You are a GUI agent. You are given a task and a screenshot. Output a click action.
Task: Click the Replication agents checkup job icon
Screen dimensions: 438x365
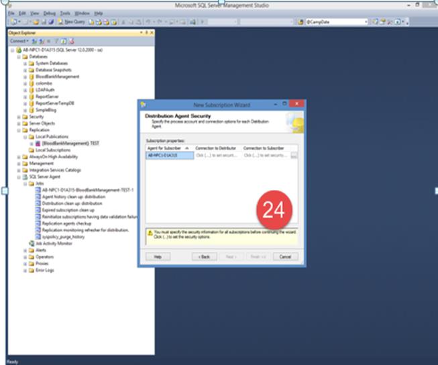pyautogui.click(x=38, y=223)
